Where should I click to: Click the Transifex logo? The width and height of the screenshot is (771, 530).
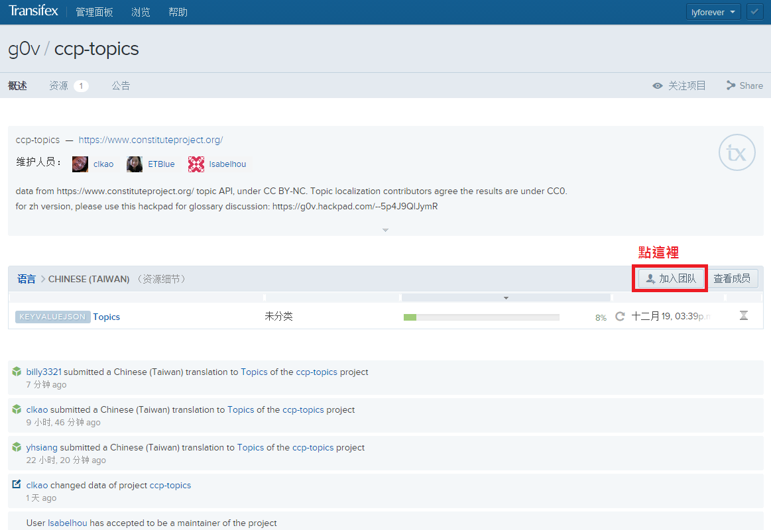33,11
